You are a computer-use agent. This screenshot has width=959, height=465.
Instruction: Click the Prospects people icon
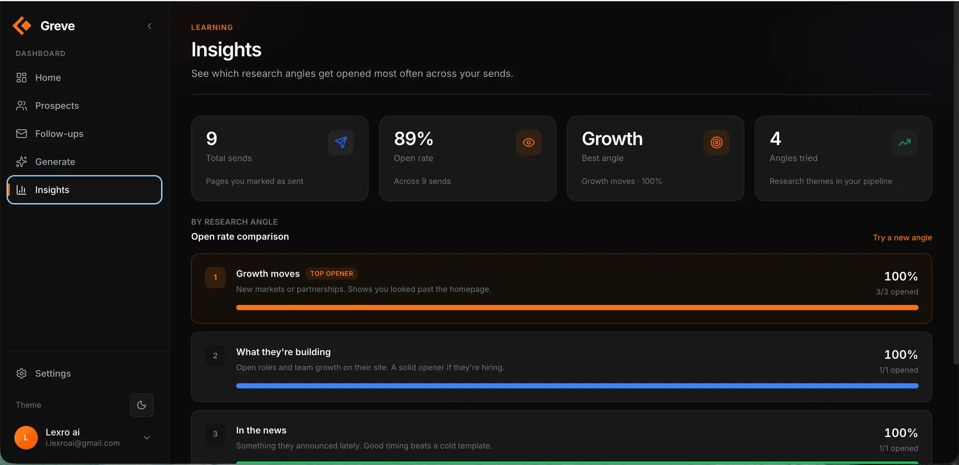(22, 106)
